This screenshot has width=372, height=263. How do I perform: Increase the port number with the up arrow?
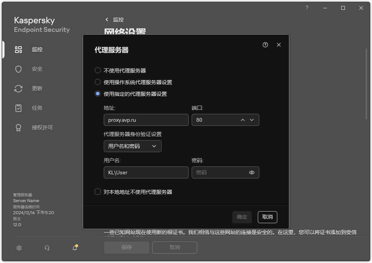[243, 120]
